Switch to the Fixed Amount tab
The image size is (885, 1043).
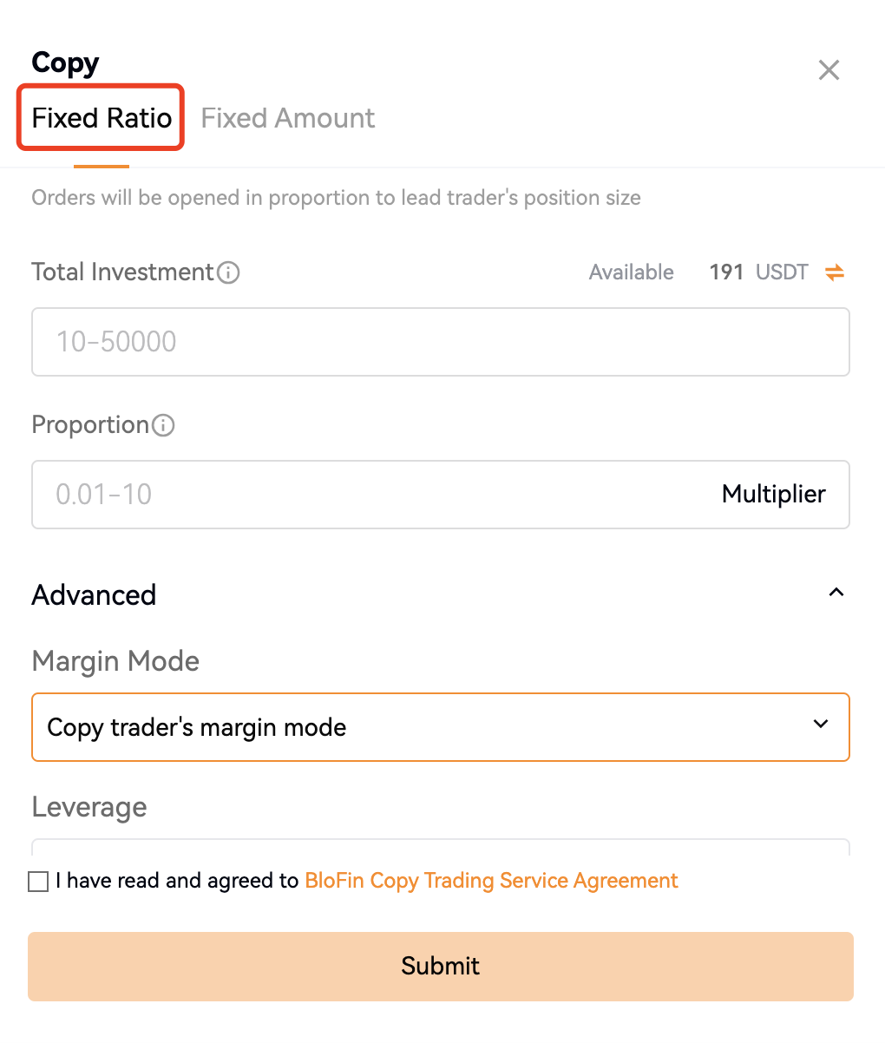click(x=288, y=118)
